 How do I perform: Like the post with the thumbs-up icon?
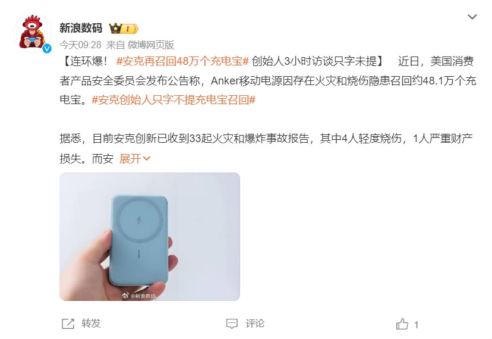402,324
